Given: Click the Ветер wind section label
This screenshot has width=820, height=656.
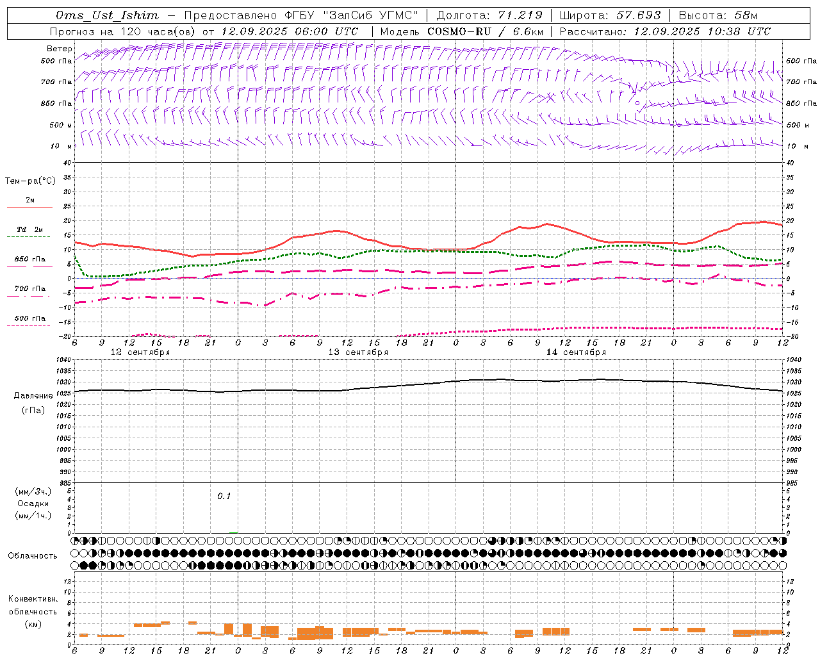Looking at the screenshot, I should [x=59, y=49].
